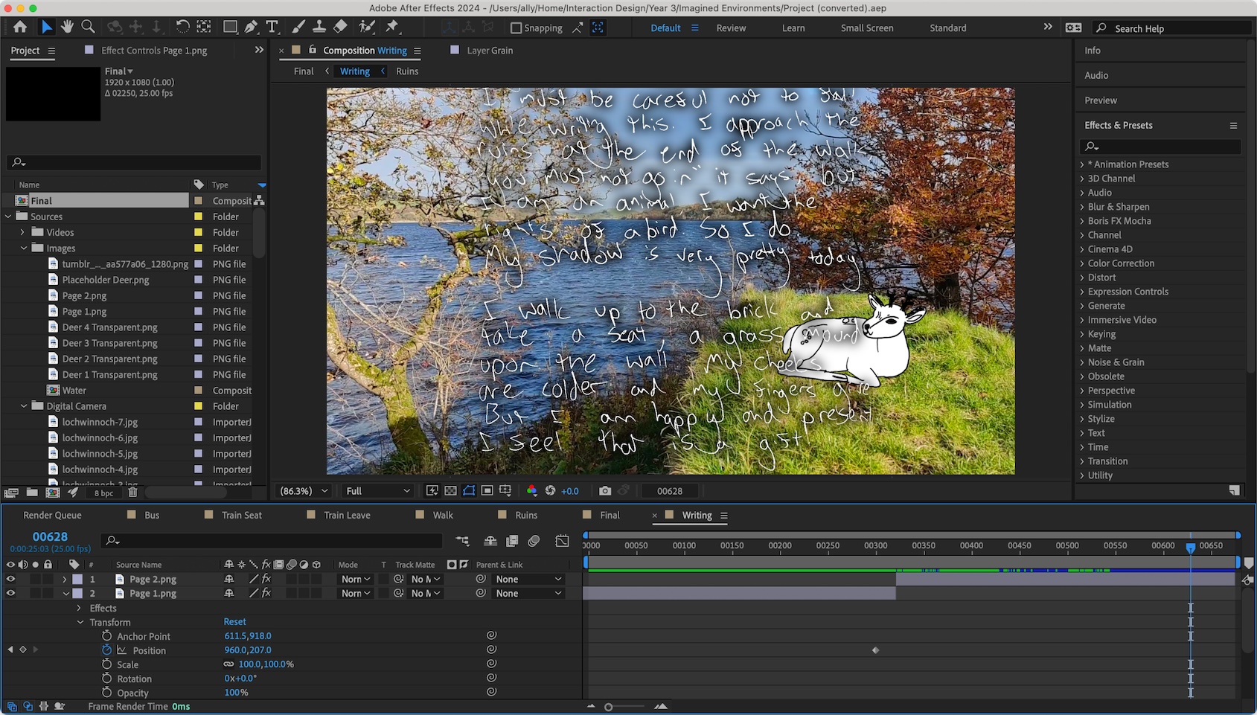Select the Eraser tool

[x=340, y=27]
